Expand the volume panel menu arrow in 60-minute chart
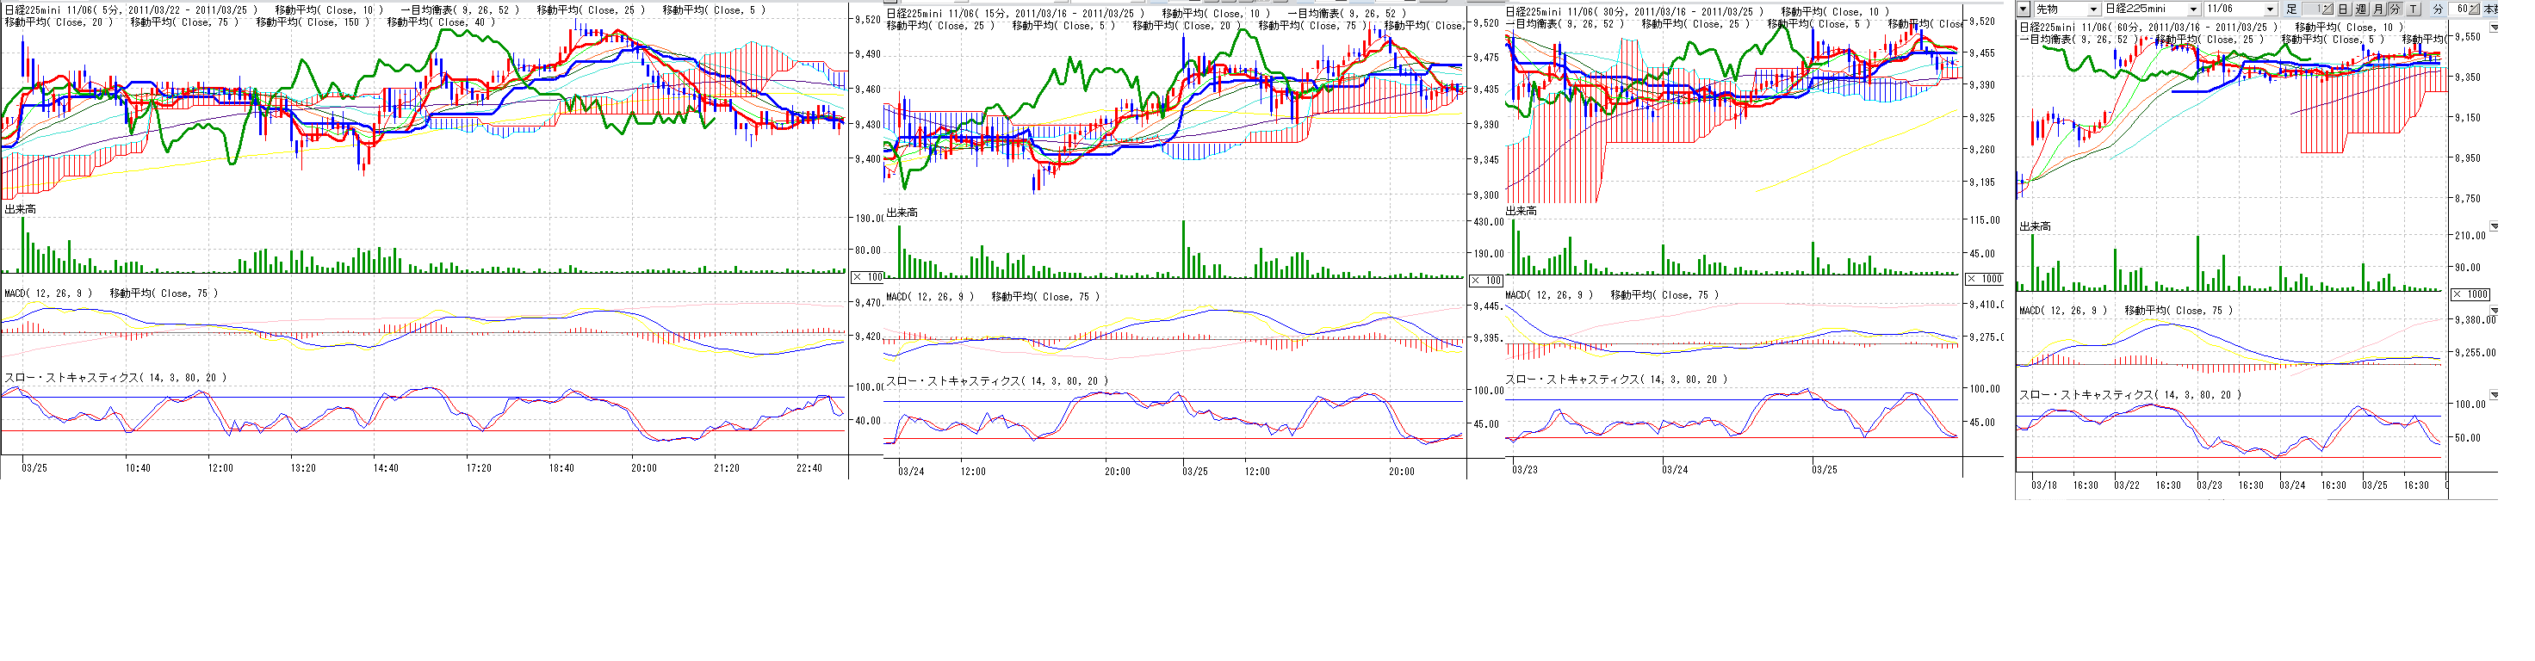The width and height of the screenshot is (2535, 661). (x=2494, y=227)
